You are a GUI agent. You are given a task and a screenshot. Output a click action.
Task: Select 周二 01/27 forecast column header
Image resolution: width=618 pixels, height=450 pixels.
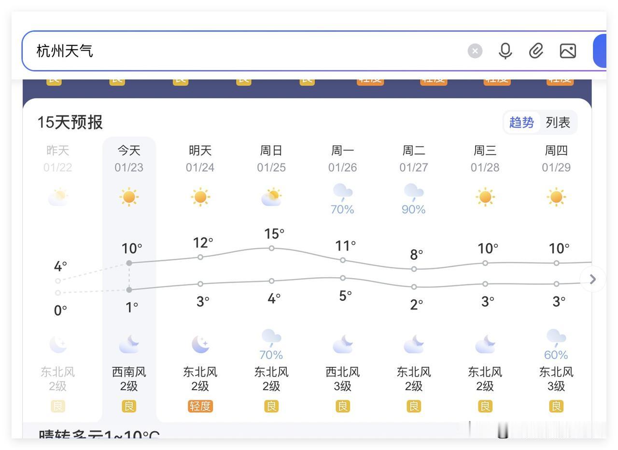coord(414,159)
